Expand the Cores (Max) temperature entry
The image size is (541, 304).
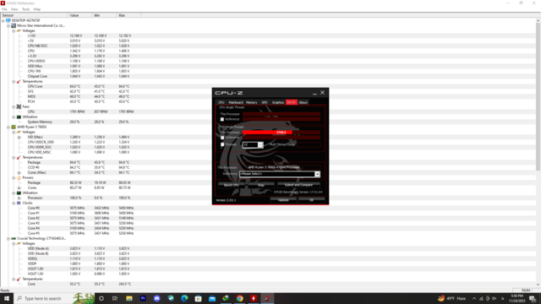pyautogui.click(x=19, y=172)
